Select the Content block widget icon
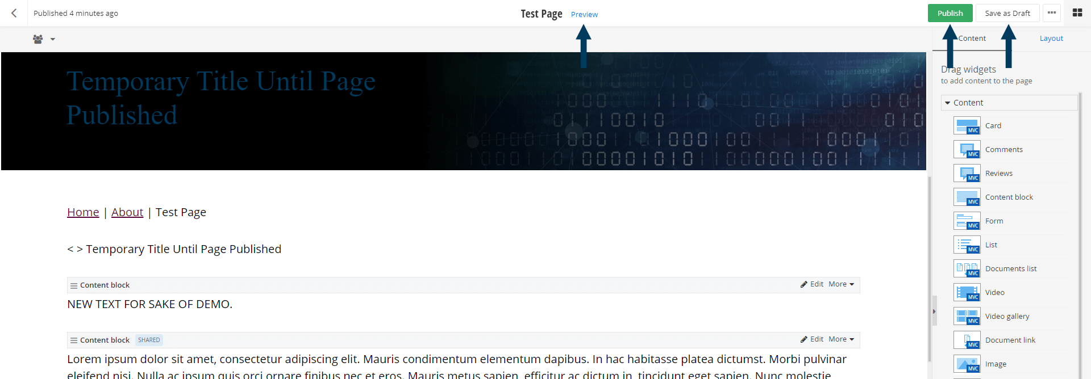Image resolution: width=1091 pixels, height=379 pixels. (967, 197)
